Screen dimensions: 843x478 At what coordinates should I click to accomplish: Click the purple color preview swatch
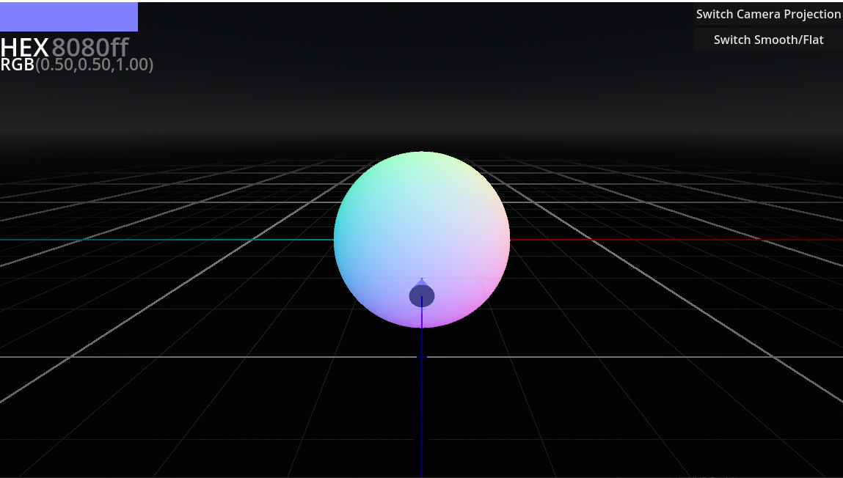coord(69,17)
